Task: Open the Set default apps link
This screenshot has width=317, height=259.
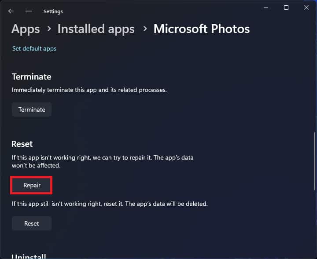Action: tap(34, 48)
